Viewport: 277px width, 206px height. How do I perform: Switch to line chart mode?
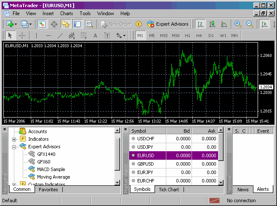click(x=224, y=24)
